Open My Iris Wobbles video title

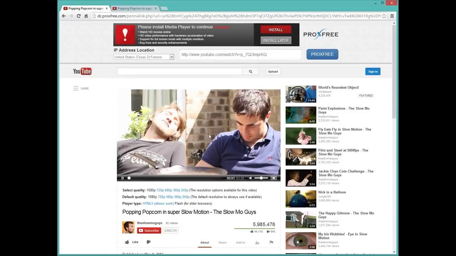(x=342, y=236)
